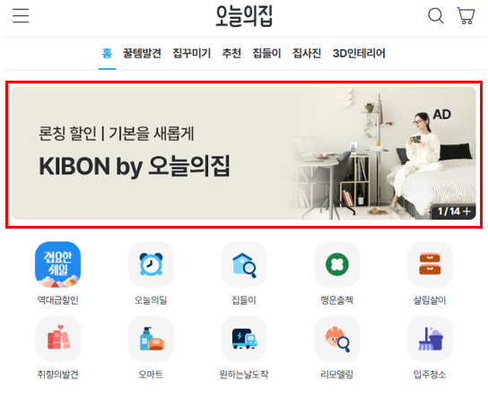The image size is (488, 398).
Task: Open the shopping cart
Action: click(466, 15)
